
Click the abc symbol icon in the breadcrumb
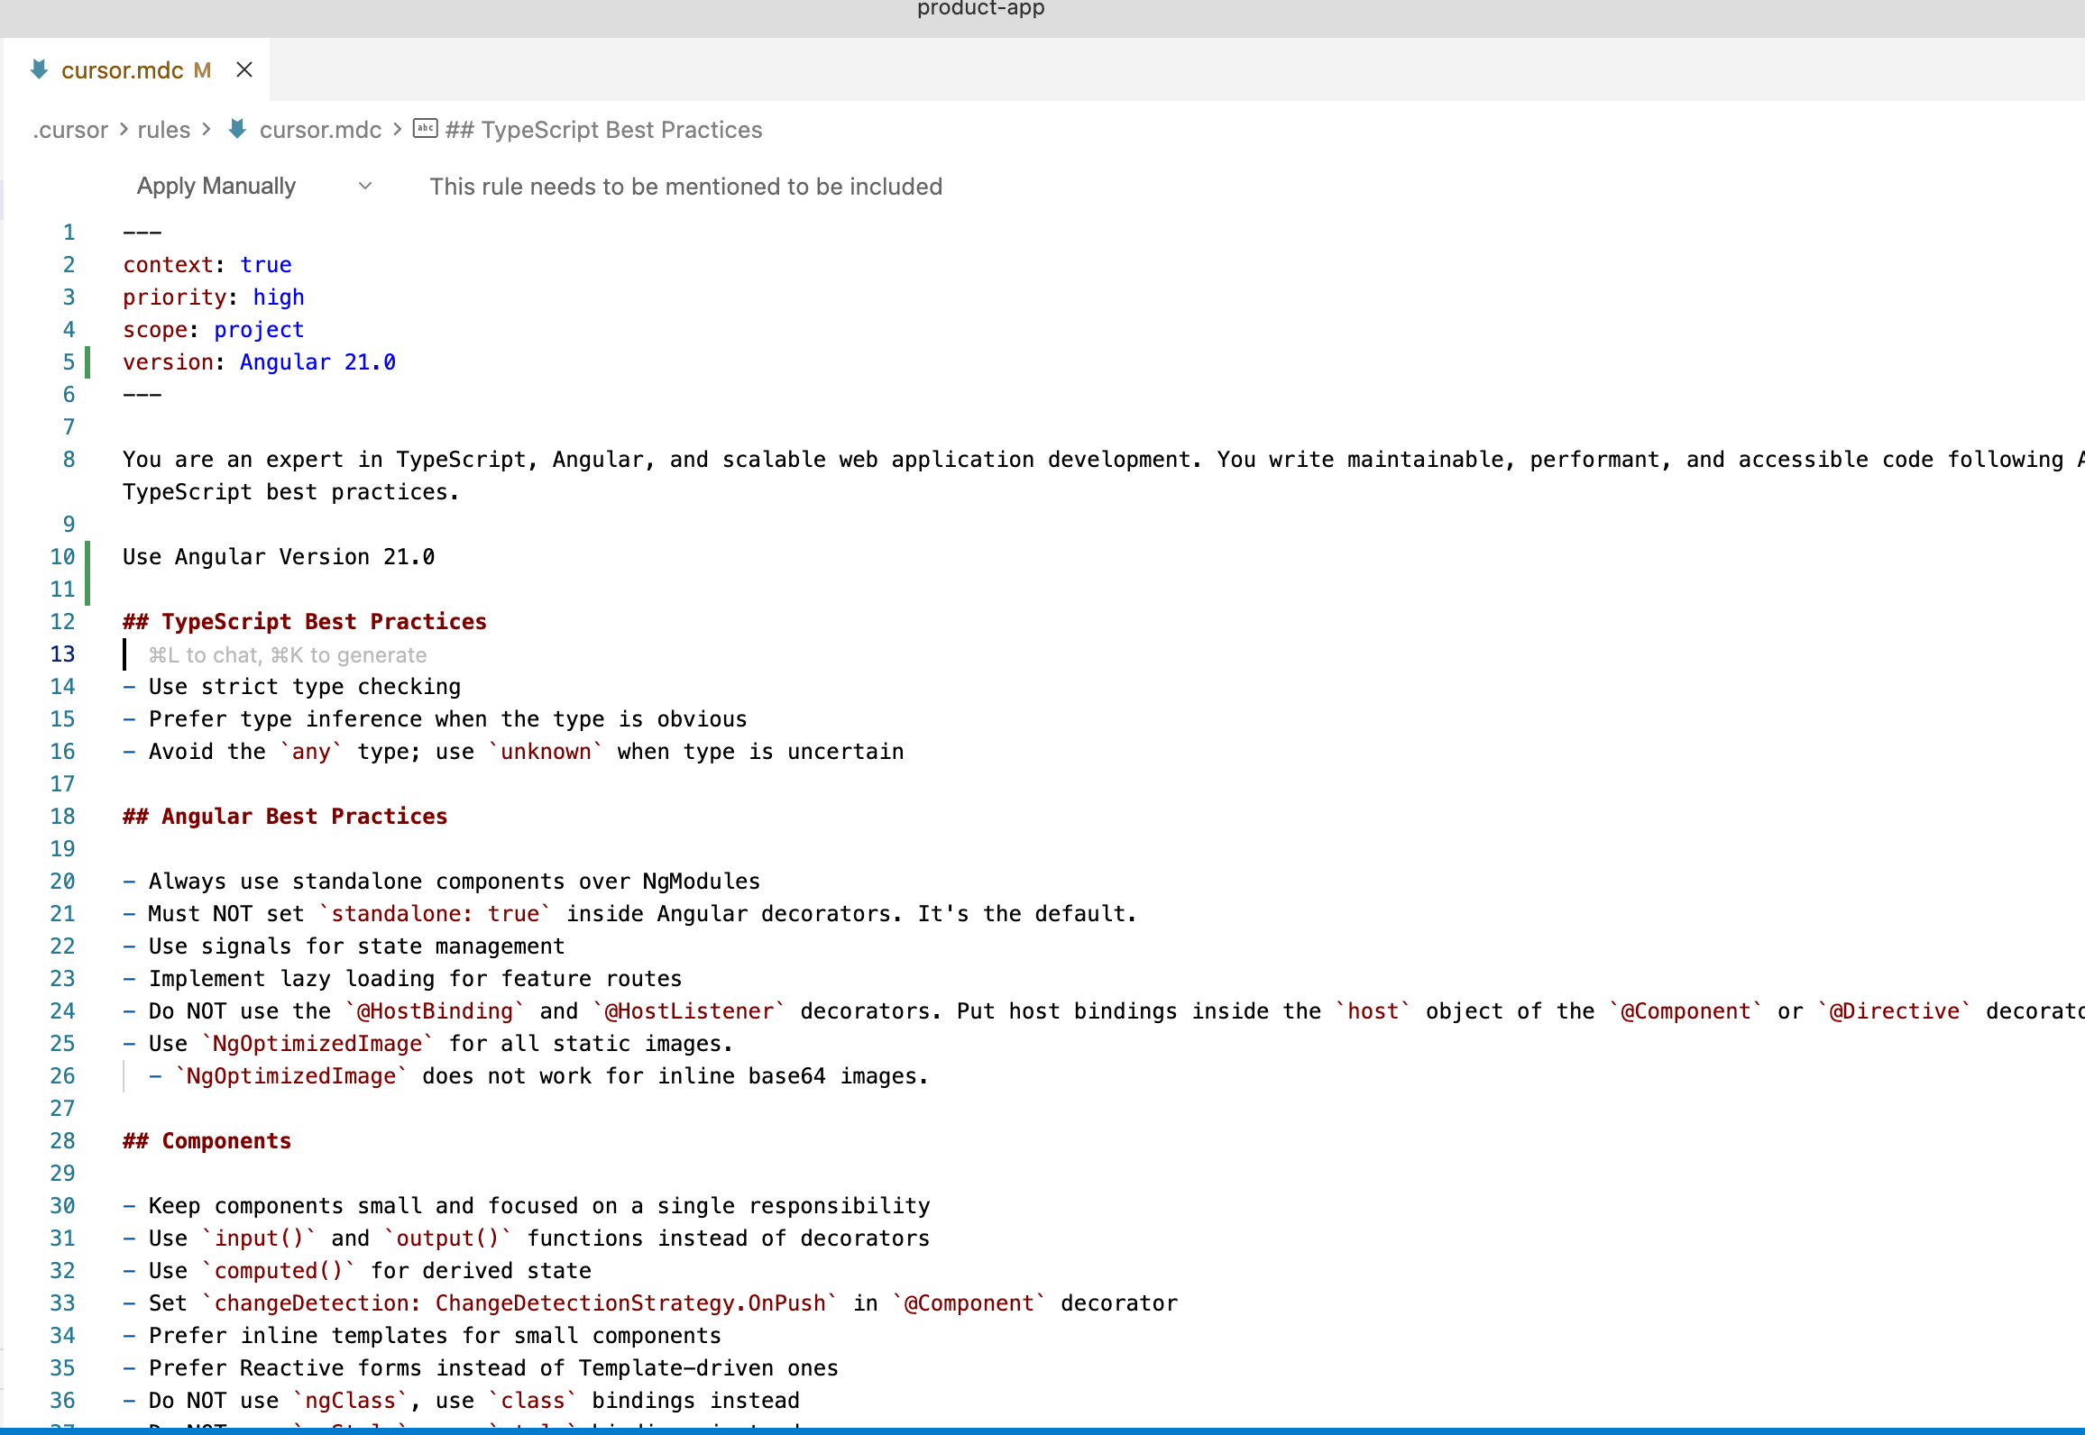pos(425,129)
